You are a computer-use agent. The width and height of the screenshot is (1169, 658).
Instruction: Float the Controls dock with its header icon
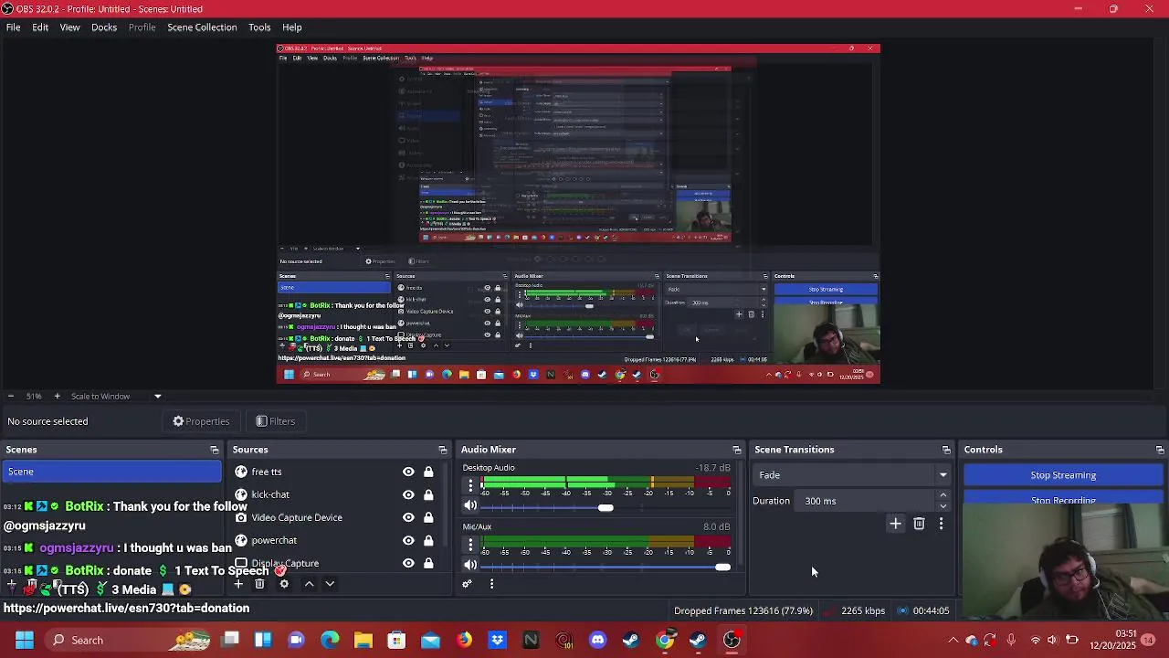(1160, 450)
